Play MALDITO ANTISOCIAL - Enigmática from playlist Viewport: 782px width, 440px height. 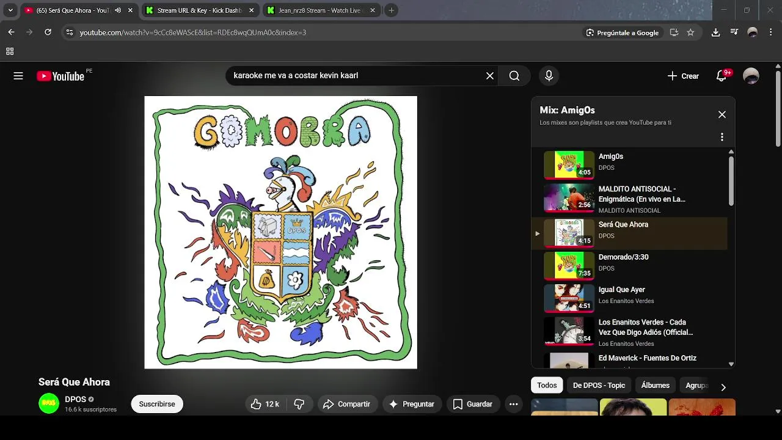(x=629, y=199)
